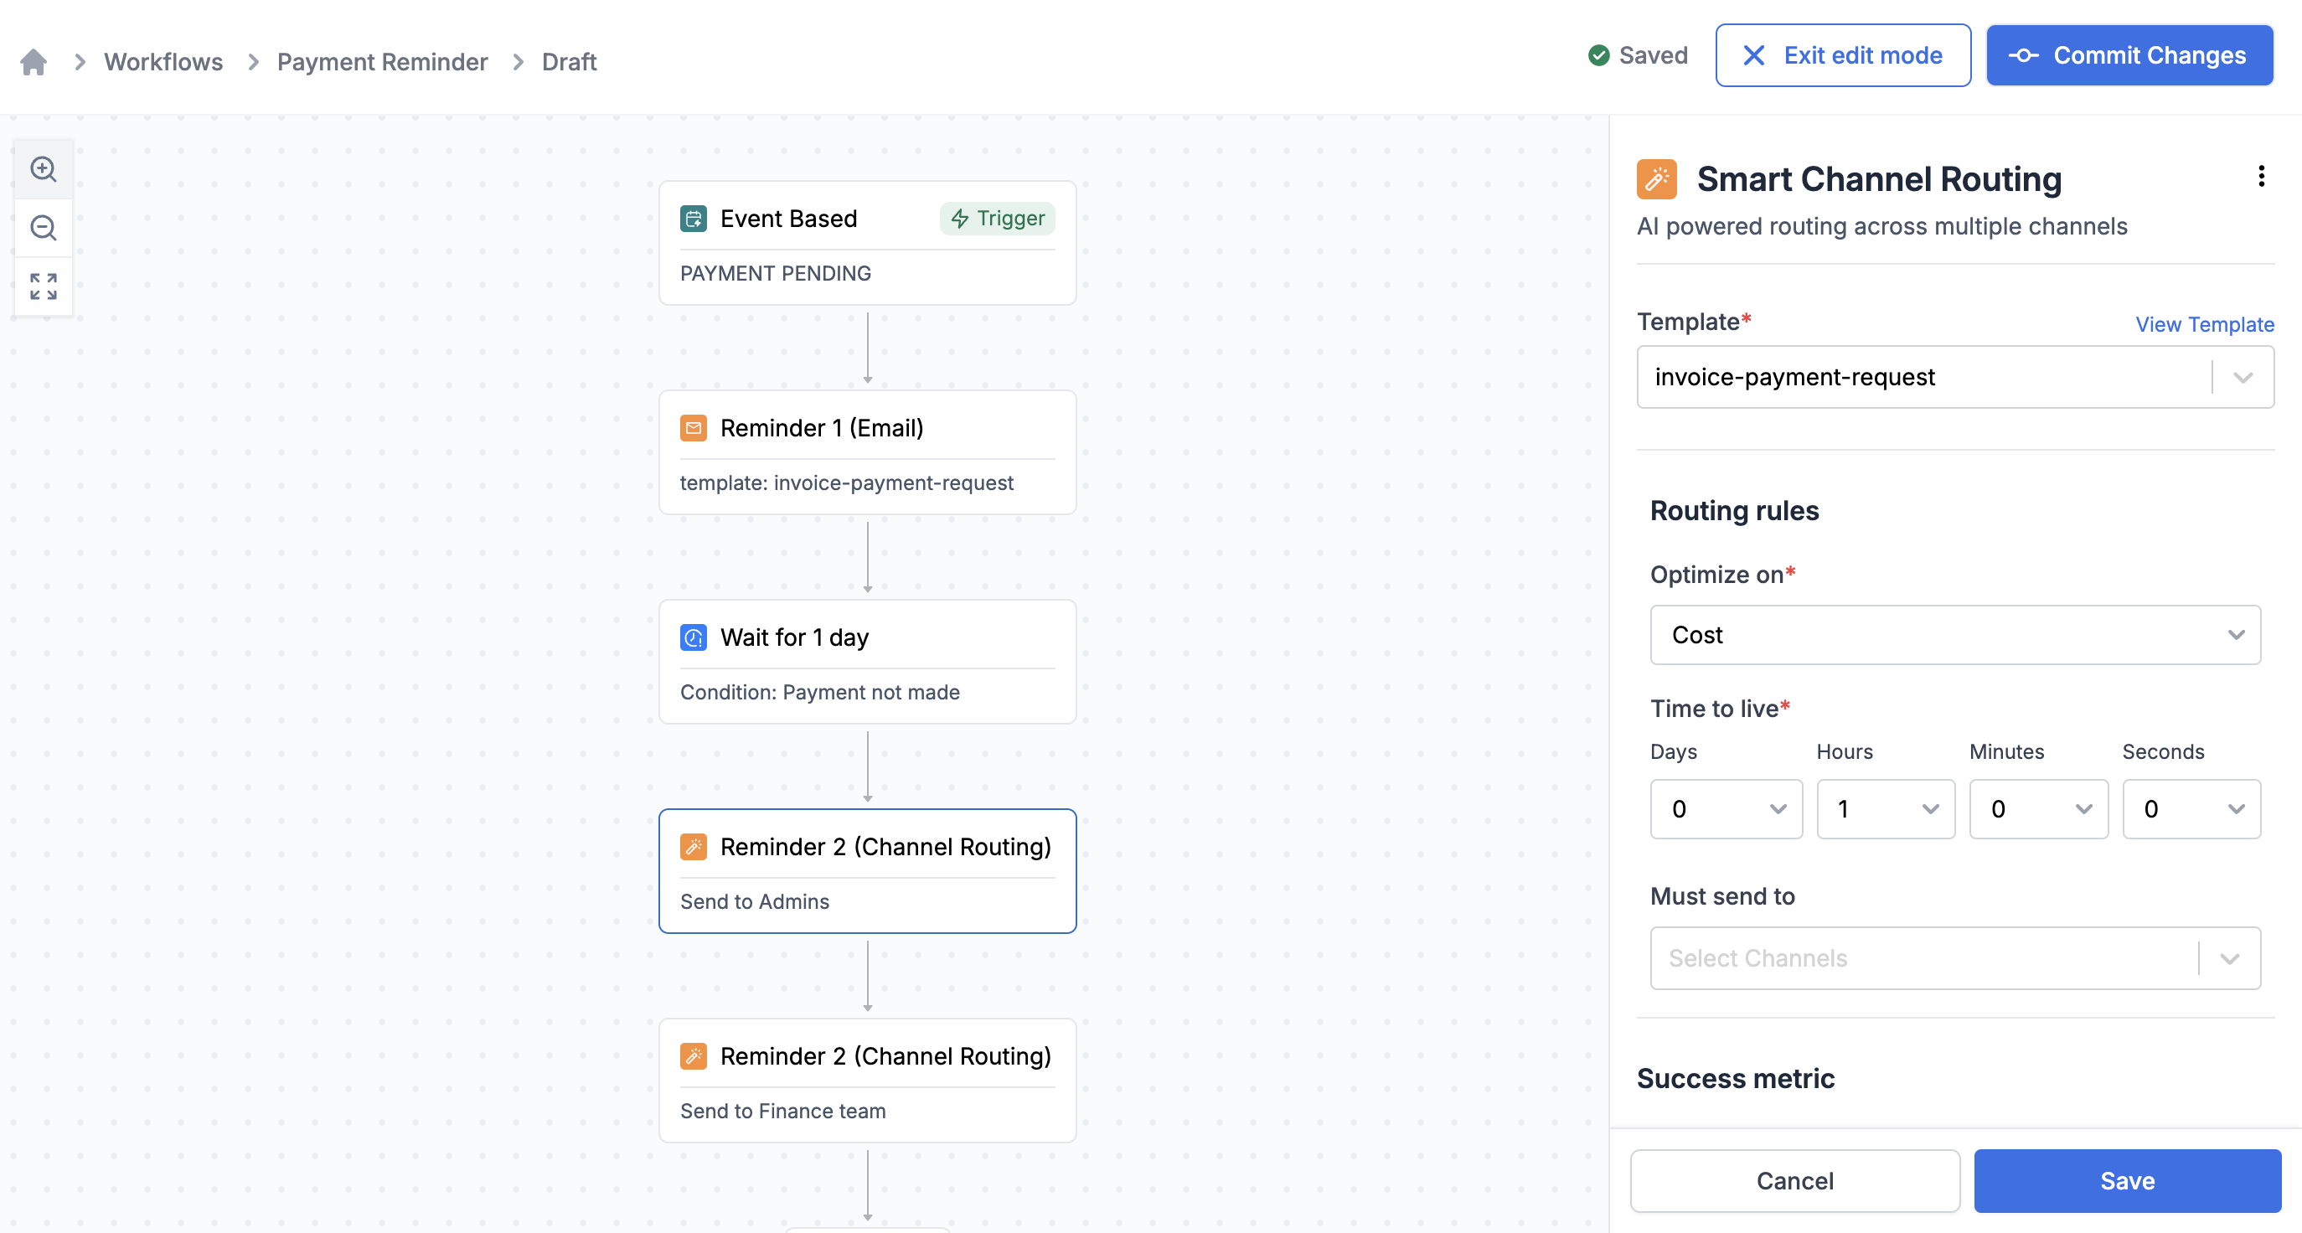Click the Reminder 2 Channel Routing node icon
Screen dimensions: 2302x1233
pos(694,846)
